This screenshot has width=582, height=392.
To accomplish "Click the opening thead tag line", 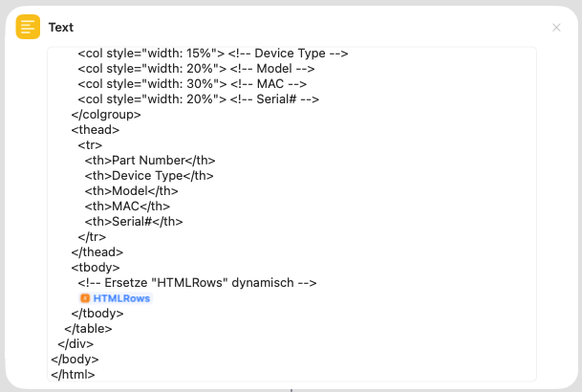I will 95,130.
